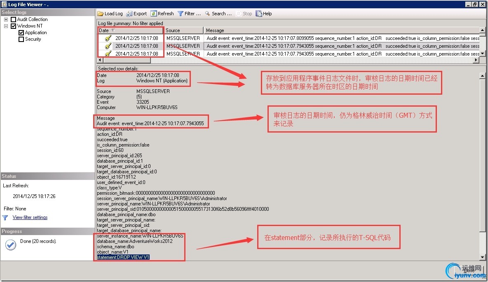Click the details pane scroll-down arrow
Viewport: 488px width, 282px height.
(482, 257)
